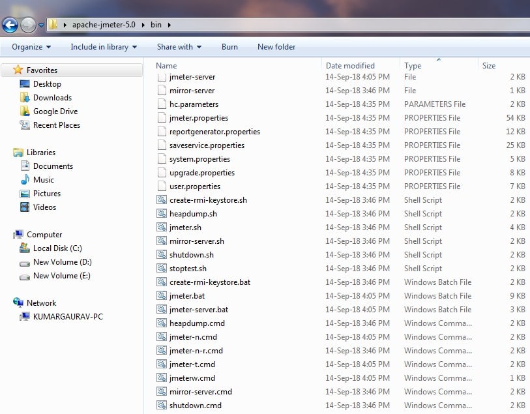530x414 pixels.
Task: Click the Back navigation arrow button
Action: click(x=10, y=25)
